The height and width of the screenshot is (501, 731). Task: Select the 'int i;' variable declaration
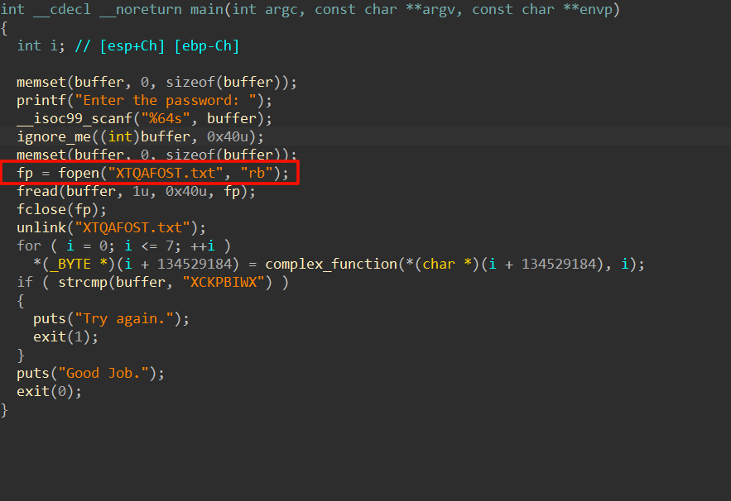click(41, 45)
